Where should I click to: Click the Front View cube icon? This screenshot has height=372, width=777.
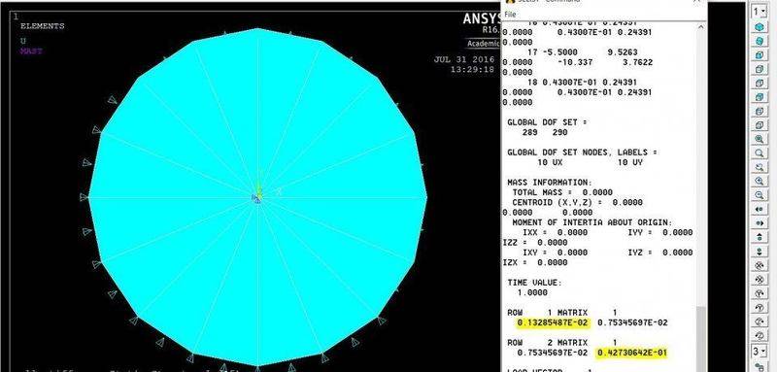(760, 55)
